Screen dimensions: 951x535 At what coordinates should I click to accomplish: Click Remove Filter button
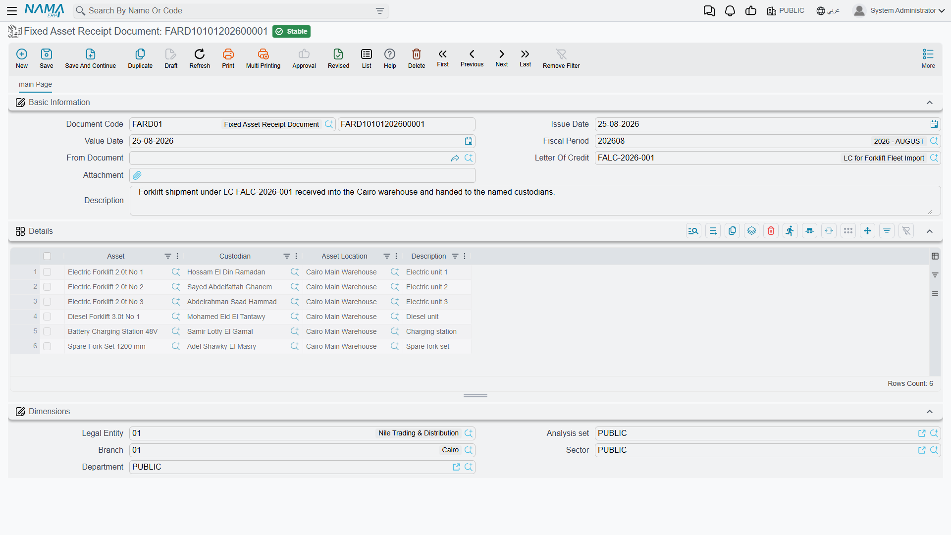click(x=561, y=58)
